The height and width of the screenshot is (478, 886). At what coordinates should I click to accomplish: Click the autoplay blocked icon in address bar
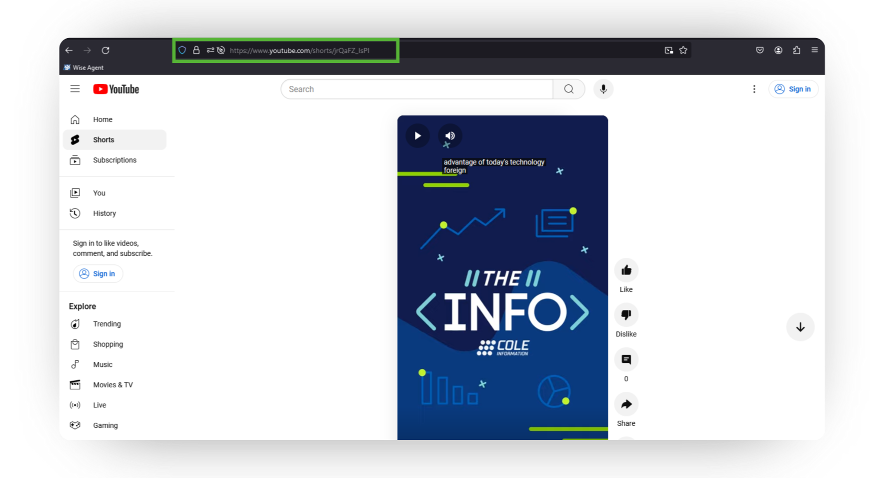point(221,50)
